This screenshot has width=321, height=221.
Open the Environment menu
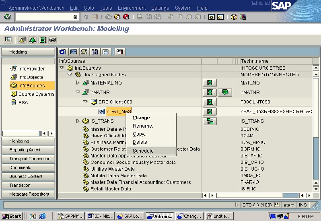click(x=132, y=8)
